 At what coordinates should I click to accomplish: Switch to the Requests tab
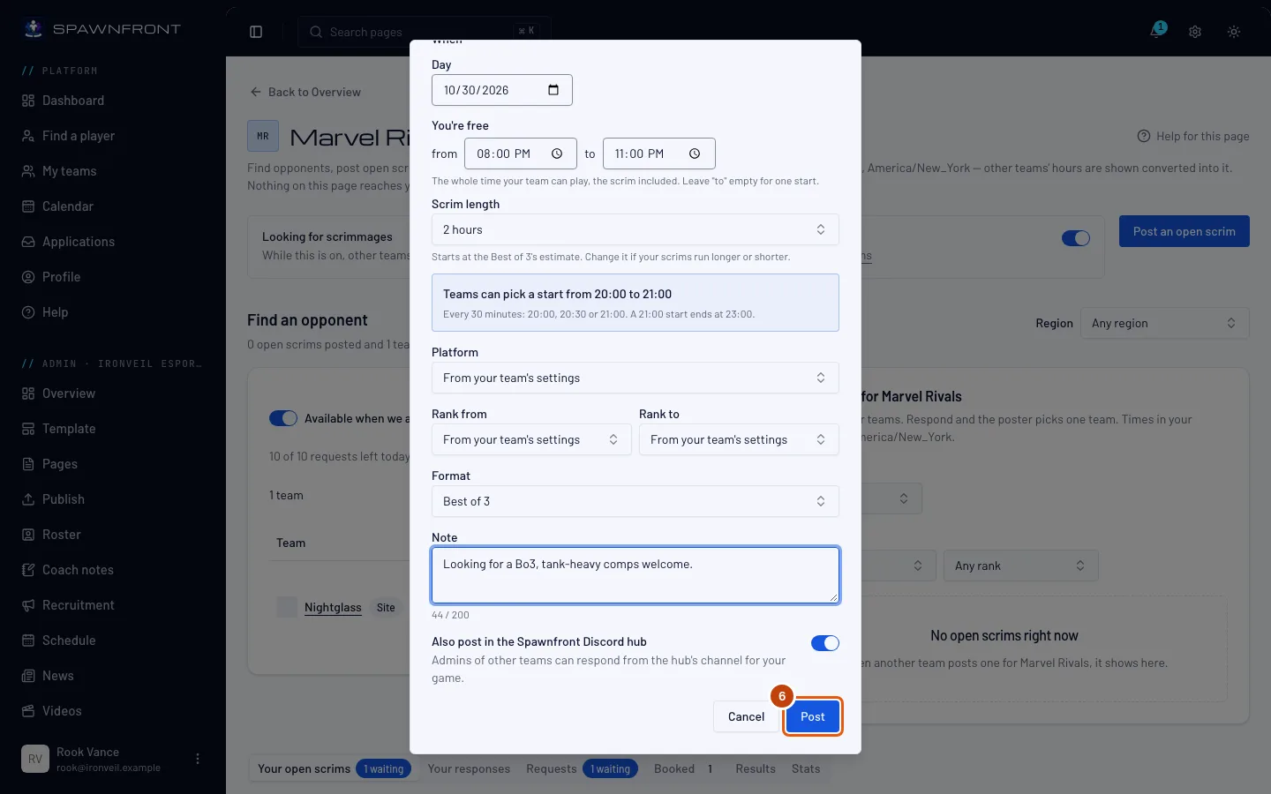pos(581,768)
